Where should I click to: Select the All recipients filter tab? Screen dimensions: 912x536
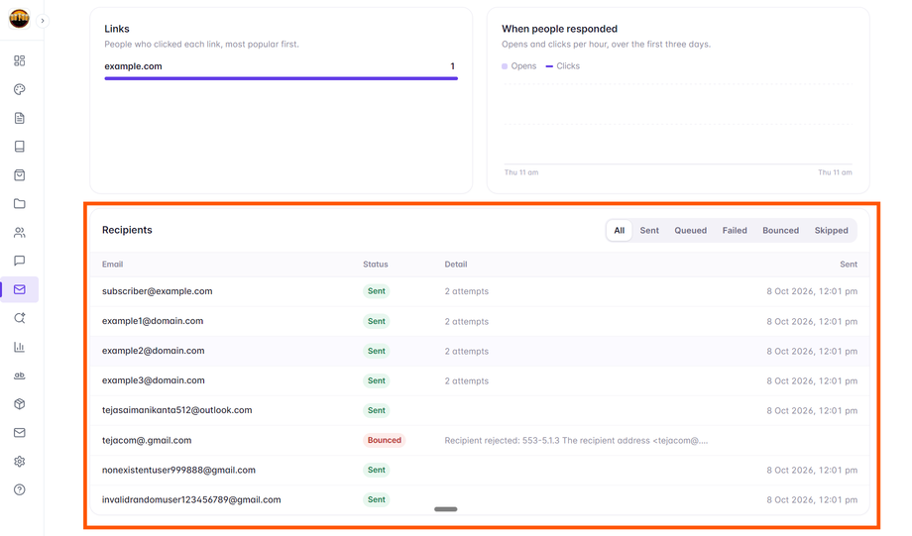click(x=619, y=230)
